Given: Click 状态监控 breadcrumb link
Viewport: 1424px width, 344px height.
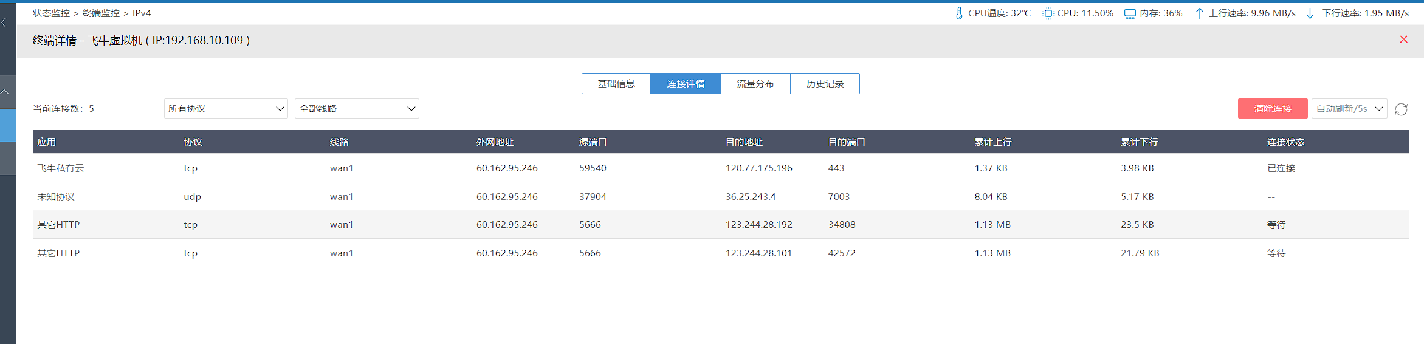Looking at the screenshot, I should [51, 13].
